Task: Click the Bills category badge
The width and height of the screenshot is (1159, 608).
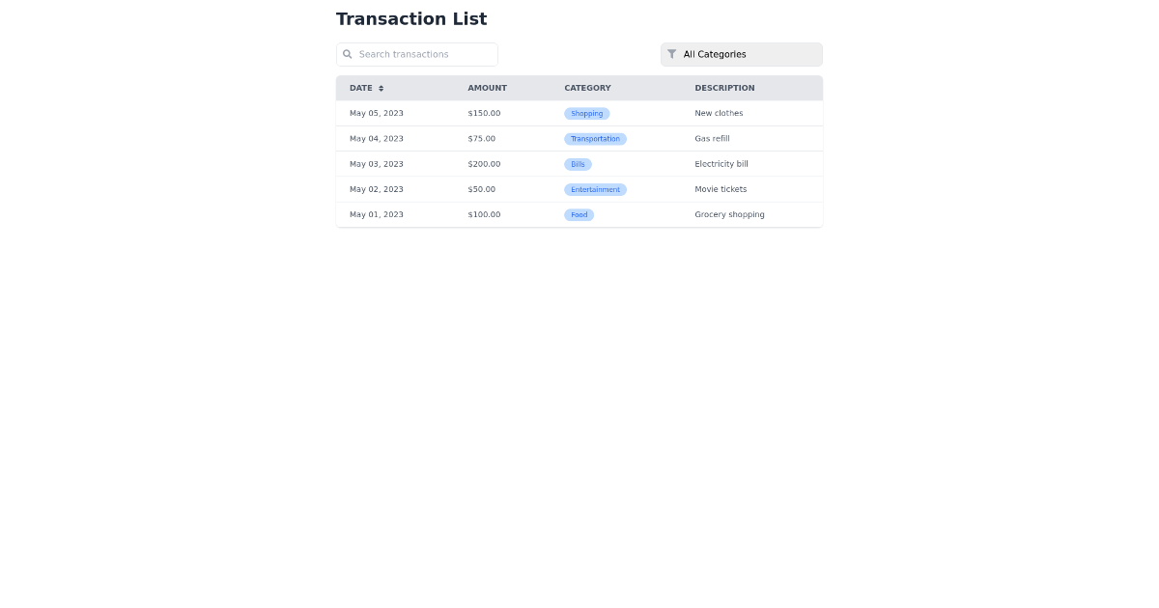Action: pos(578,164)
